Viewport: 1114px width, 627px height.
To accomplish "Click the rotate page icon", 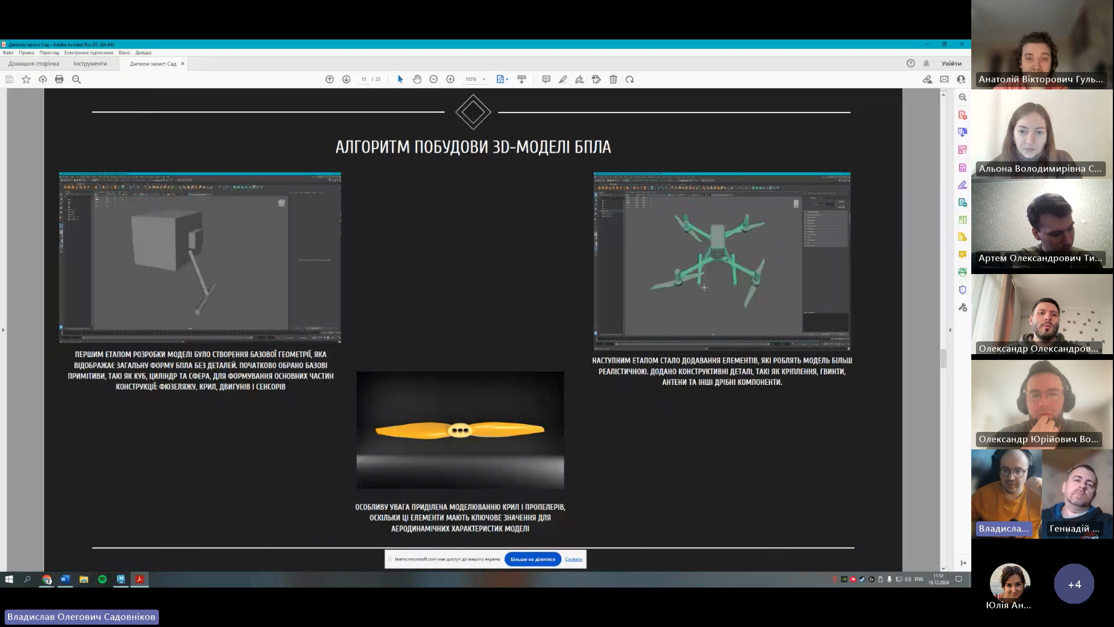I will click(x=630, y=80).
